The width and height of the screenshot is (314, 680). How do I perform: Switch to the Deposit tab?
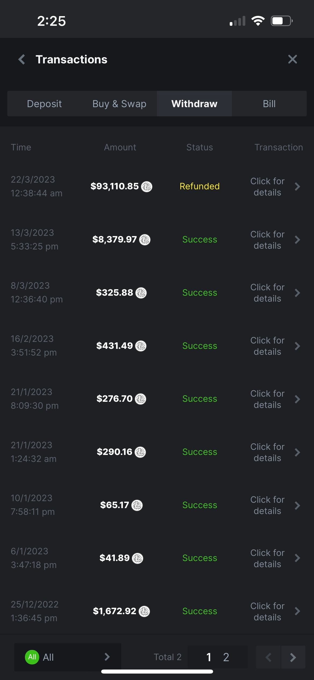pyautogui.click(x=44, y=104)
